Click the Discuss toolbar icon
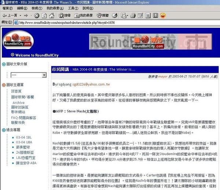The image size is (220, 190). click(x=148, y=15)
